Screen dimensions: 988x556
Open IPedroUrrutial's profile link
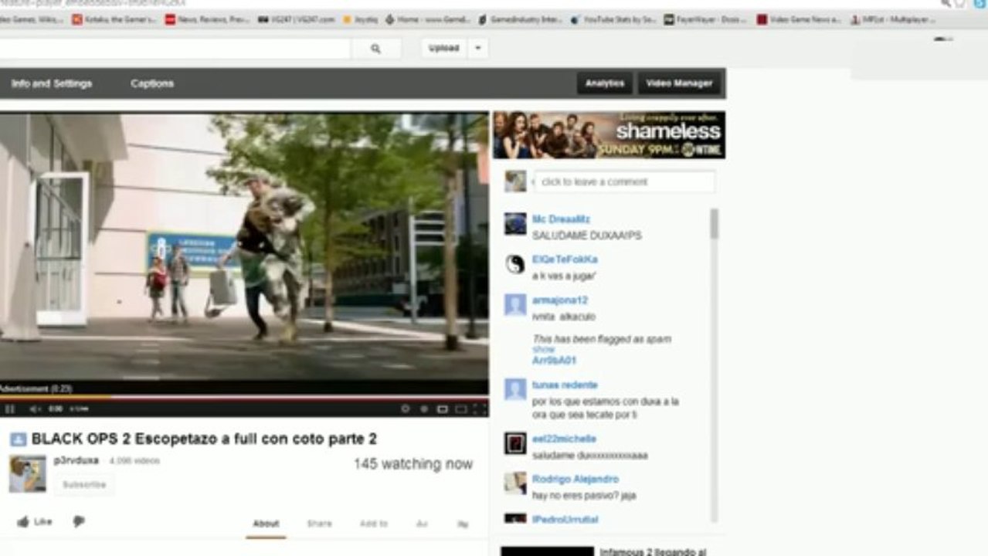click(x=565, y=519)
